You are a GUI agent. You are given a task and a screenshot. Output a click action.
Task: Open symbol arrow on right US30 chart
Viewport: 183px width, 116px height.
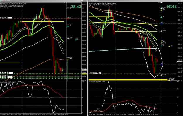click(90, 4)
